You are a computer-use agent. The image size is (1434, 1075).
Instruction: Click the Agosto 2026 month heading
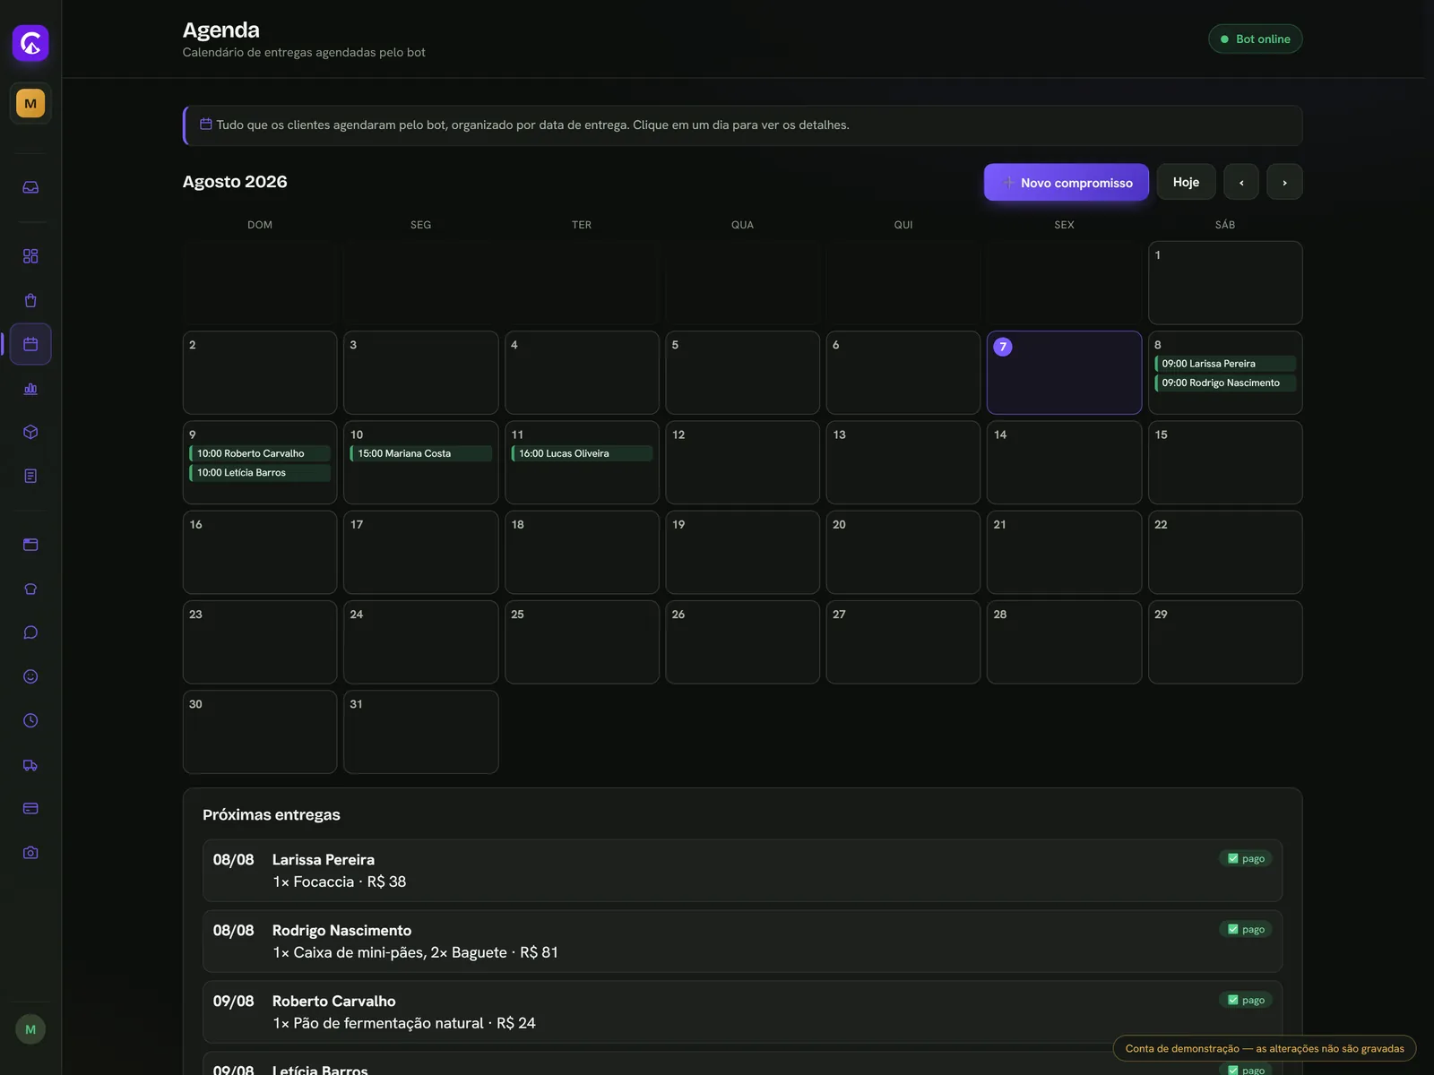[x=235, y=182]
